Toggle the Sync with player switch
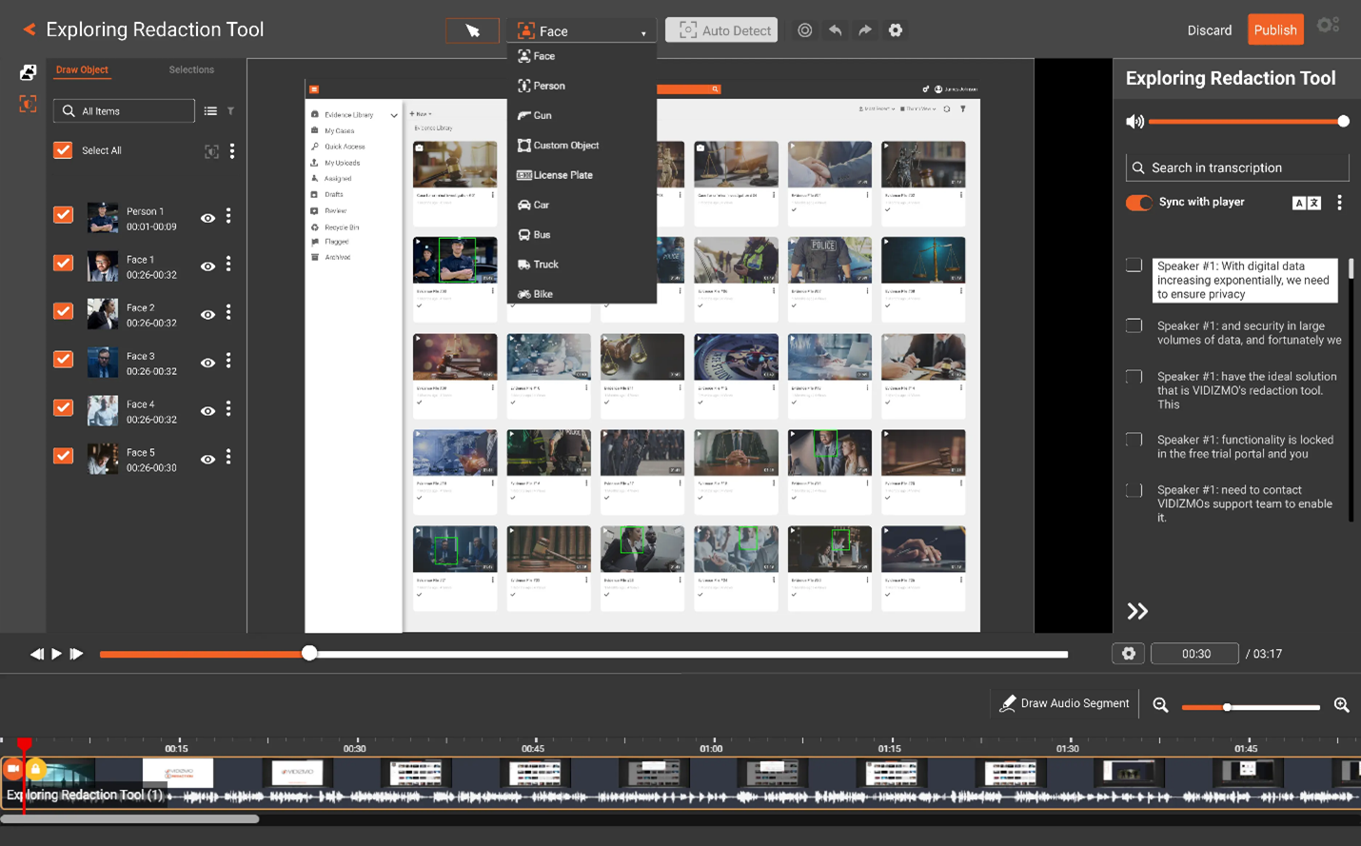 coord(1138,202)
